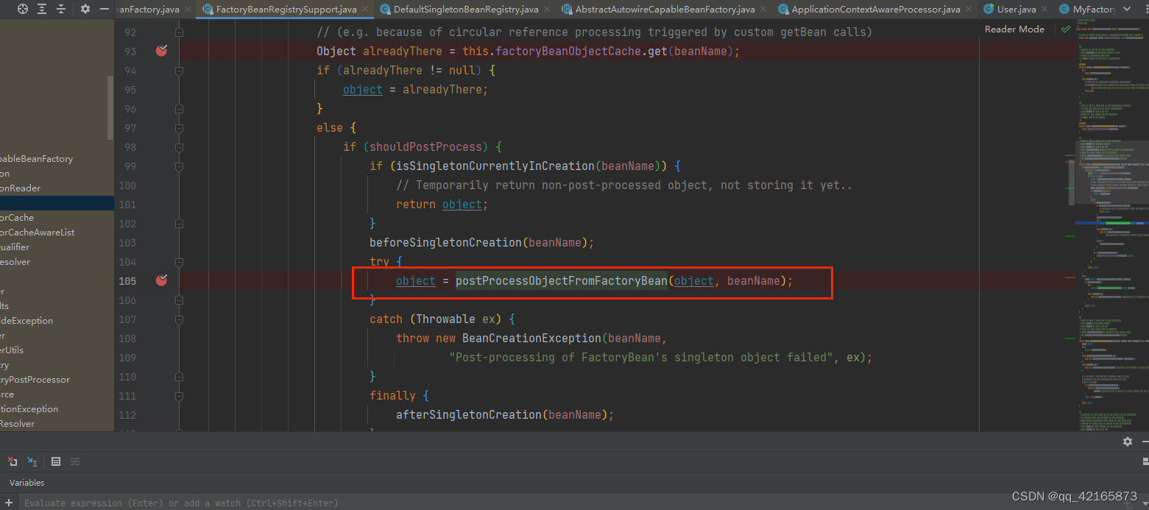The width and height of the screenshot is (1149, 510).
Task: Click the Evaluate expression input field
Action: pos(184,503)
